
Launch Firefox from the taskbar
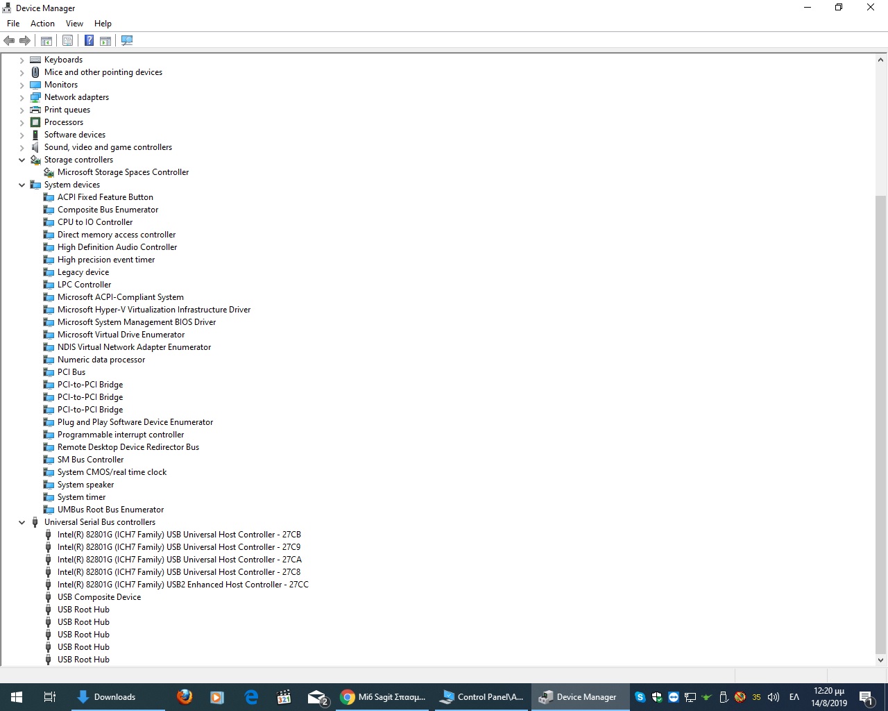click(185, 697)
